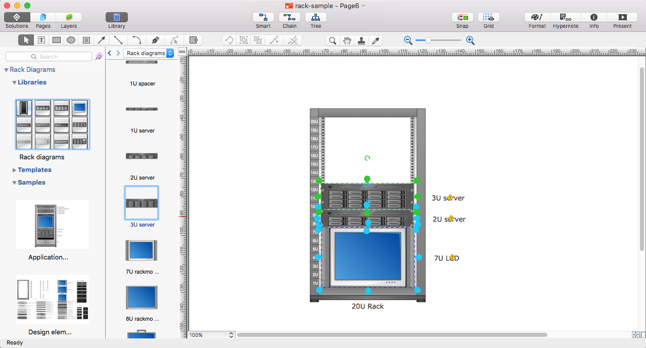
Task: Select the Pen tool in the toolbar
Action: tap(155, 39)
